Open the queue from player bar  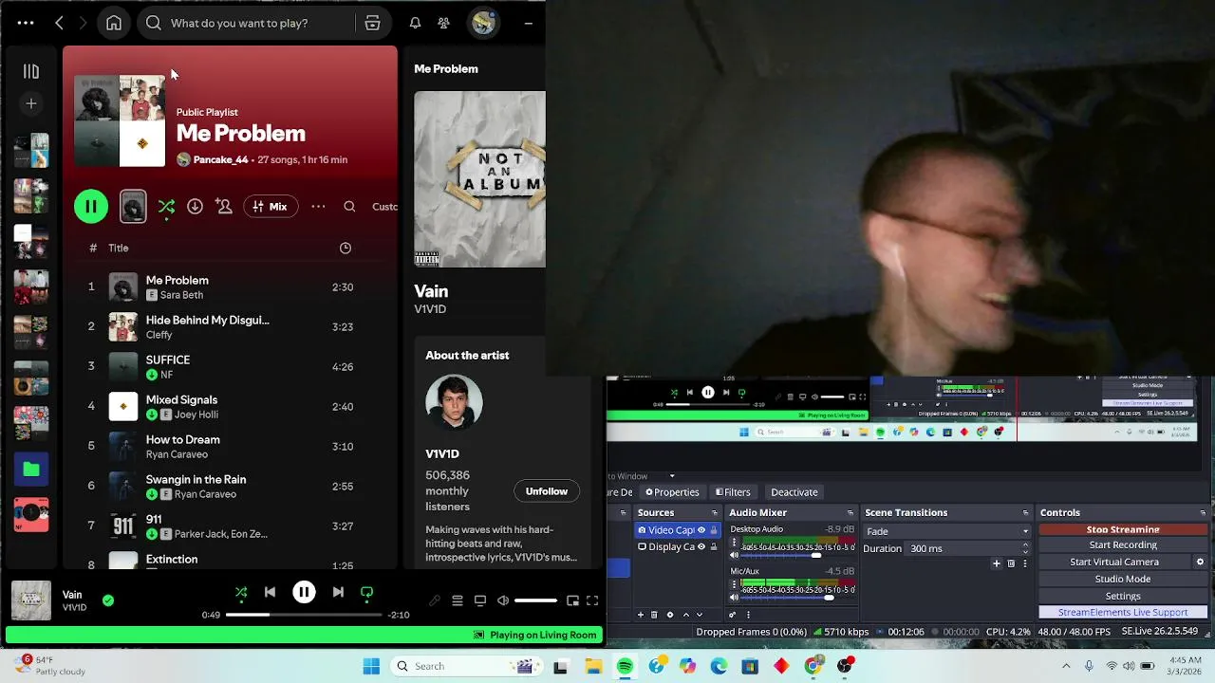pos(457,600)
